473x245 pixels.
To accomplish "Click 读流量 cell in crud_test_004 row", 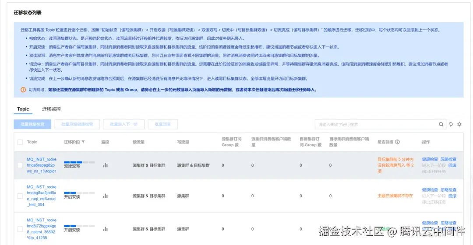I will [149, 196].
